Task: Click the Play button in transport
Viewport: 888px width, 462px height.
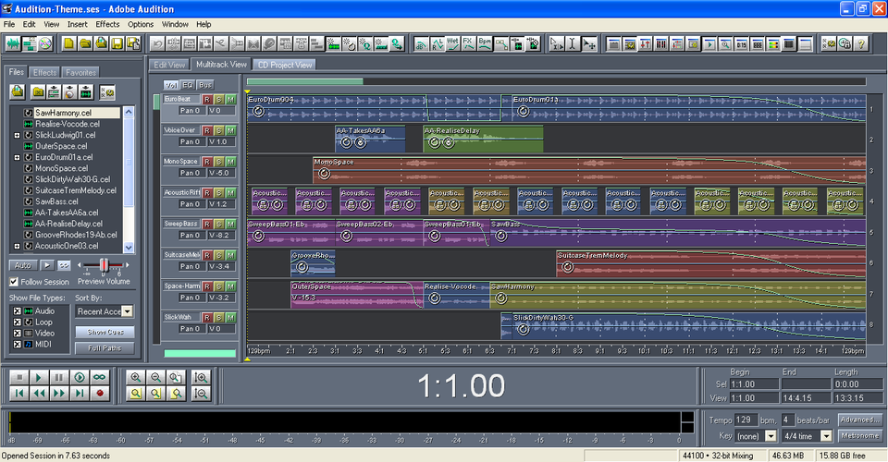Action: tap(38, 377)
